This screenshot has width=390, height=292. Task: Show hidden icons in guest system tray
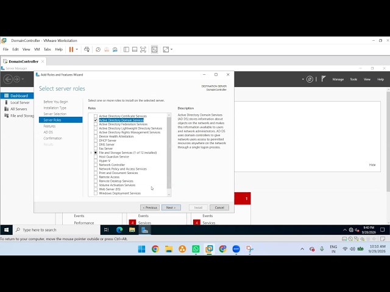pos(345,230)
